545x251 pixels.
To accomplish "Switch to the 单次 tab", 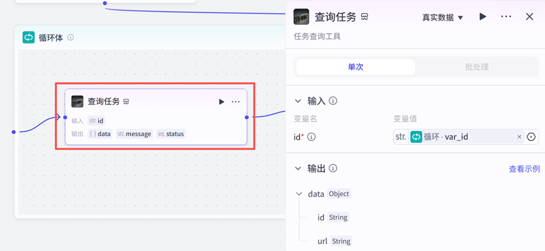I will point(355,67).
